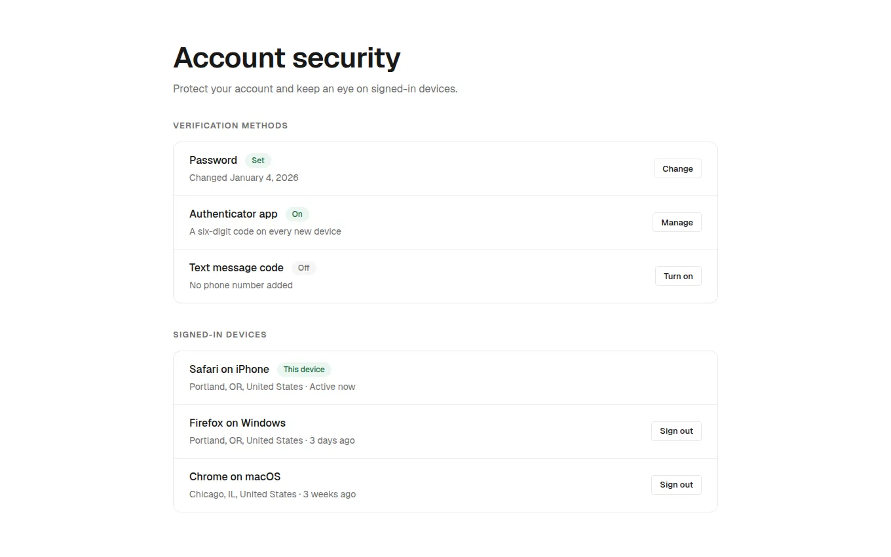Image resolution: width=891 pixels, height=557 pixels.
Task: Click the 'Set' badge next to Password
Action: [258, 161]
